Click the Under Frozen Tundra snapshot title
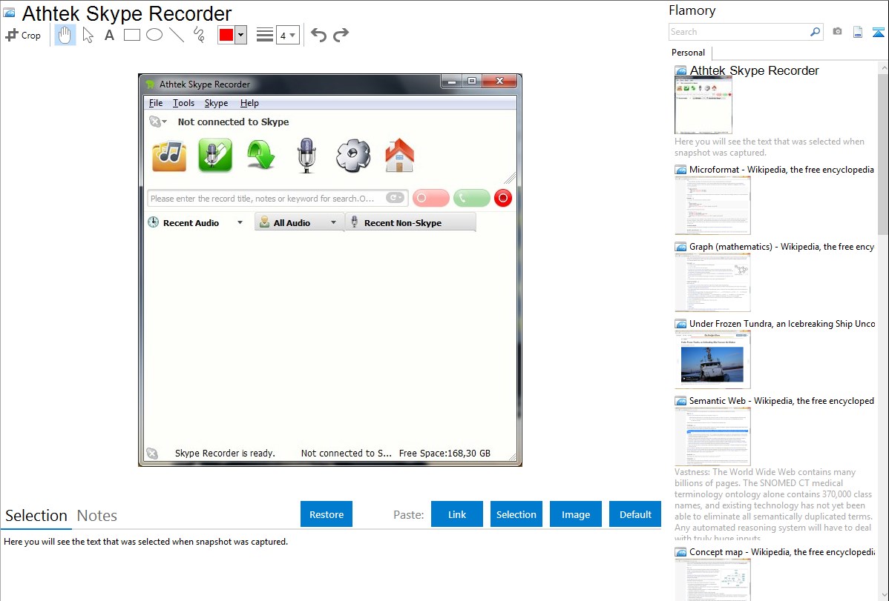 782,323
